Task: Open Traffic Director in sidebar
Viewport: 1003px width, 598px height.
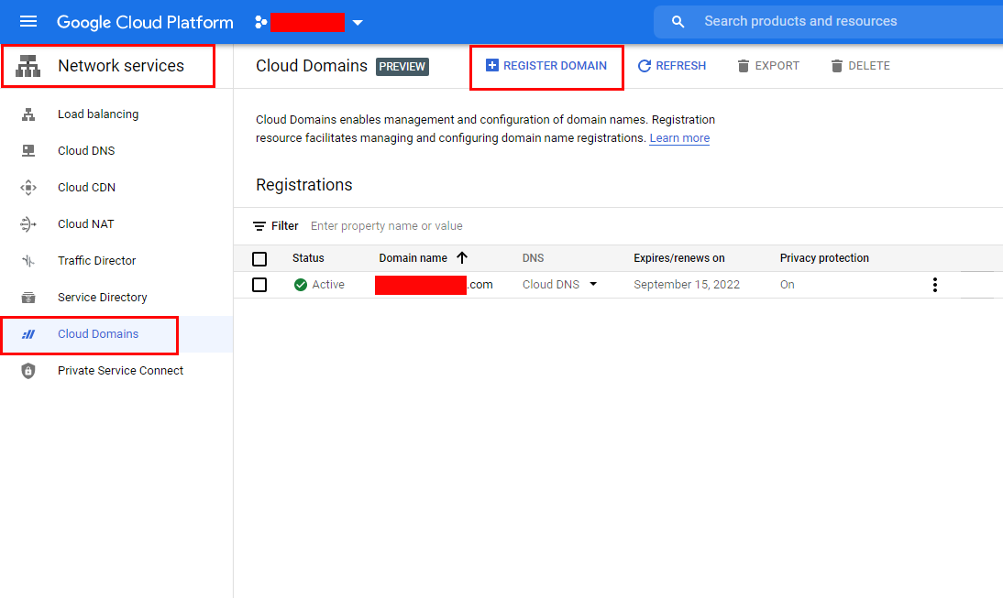Action: point(96,261)
